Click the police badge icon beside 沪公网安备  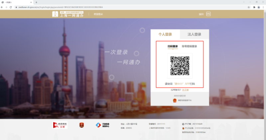point(183,128)
